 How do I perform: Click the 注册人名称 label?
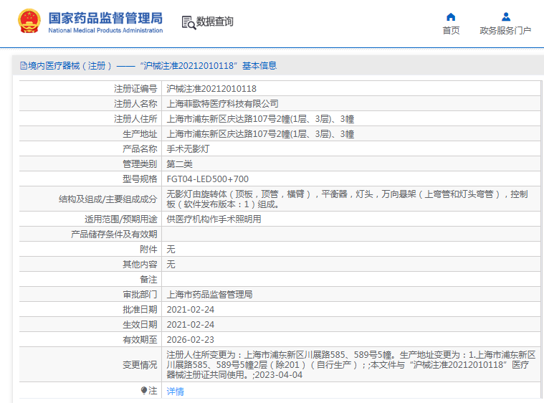[x=135, y=104]
